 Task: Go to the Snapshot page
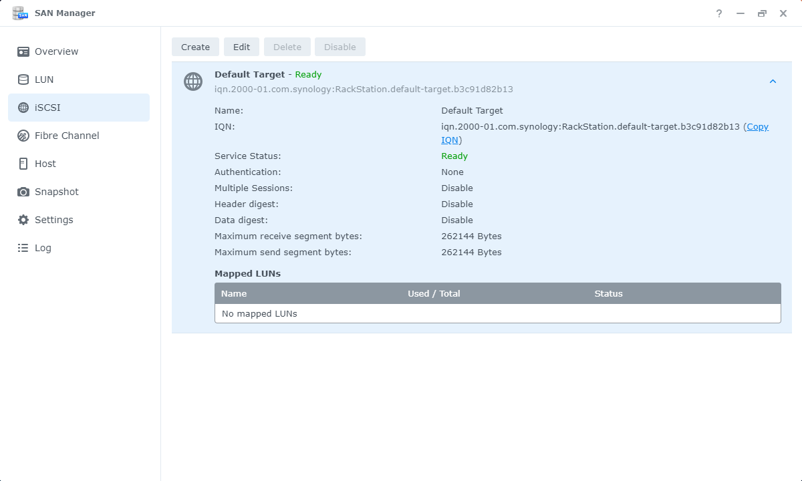pos(57,192)
